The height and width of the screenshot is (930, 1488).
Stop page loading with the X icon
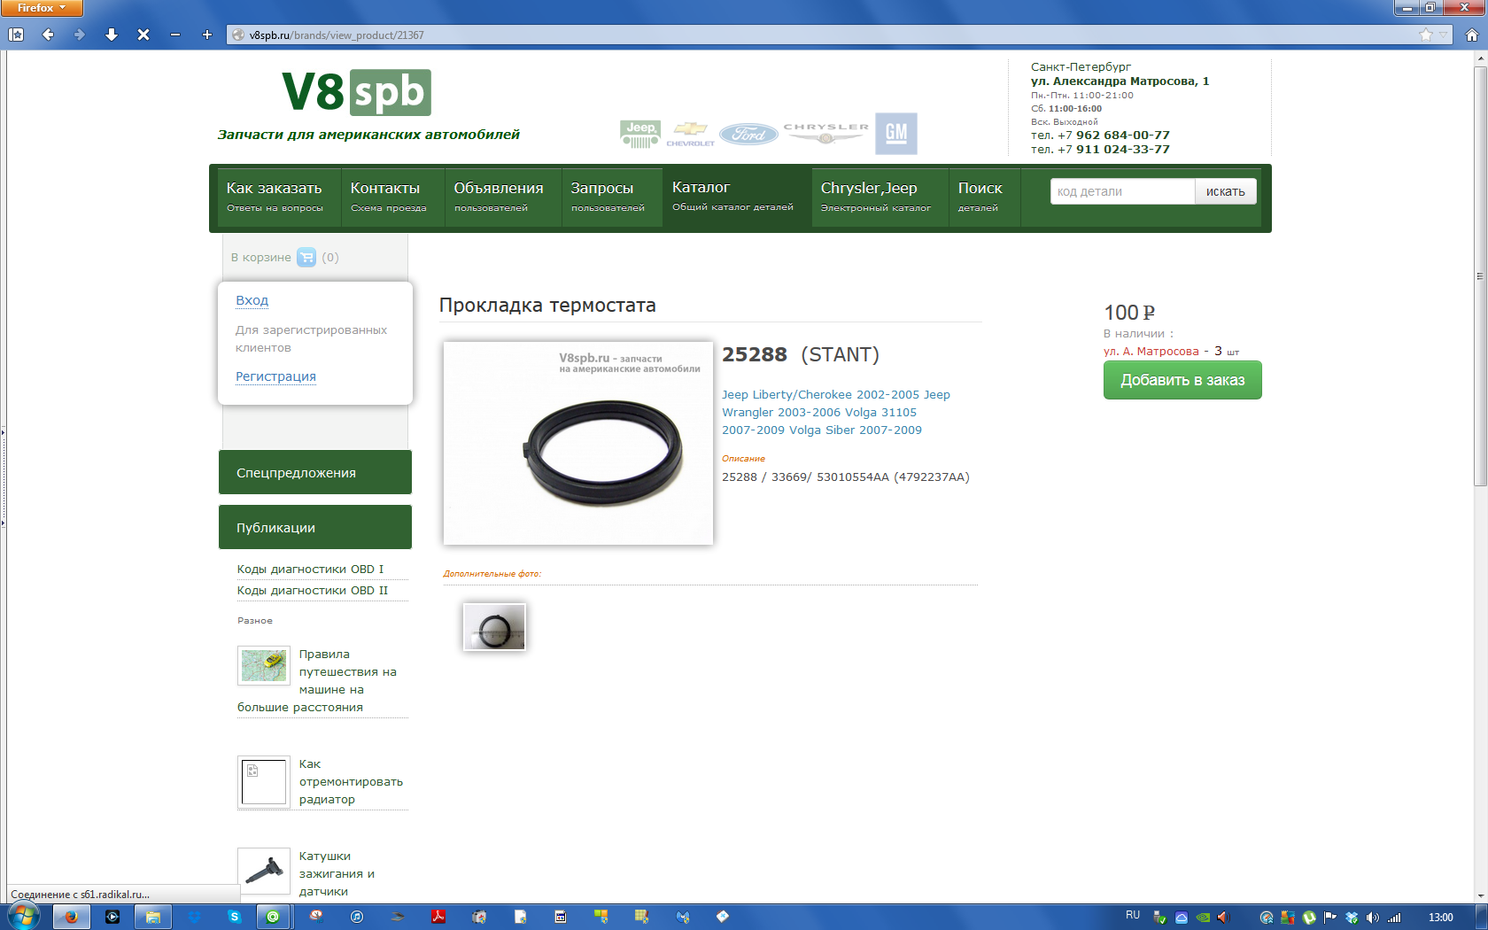(143, 35)
